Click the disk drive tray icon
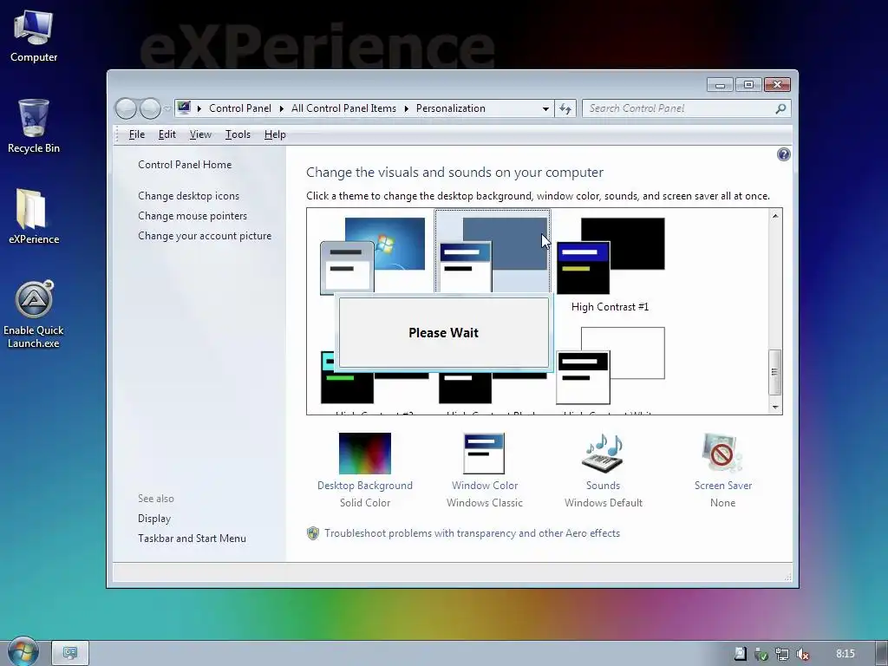 (741, 654)
